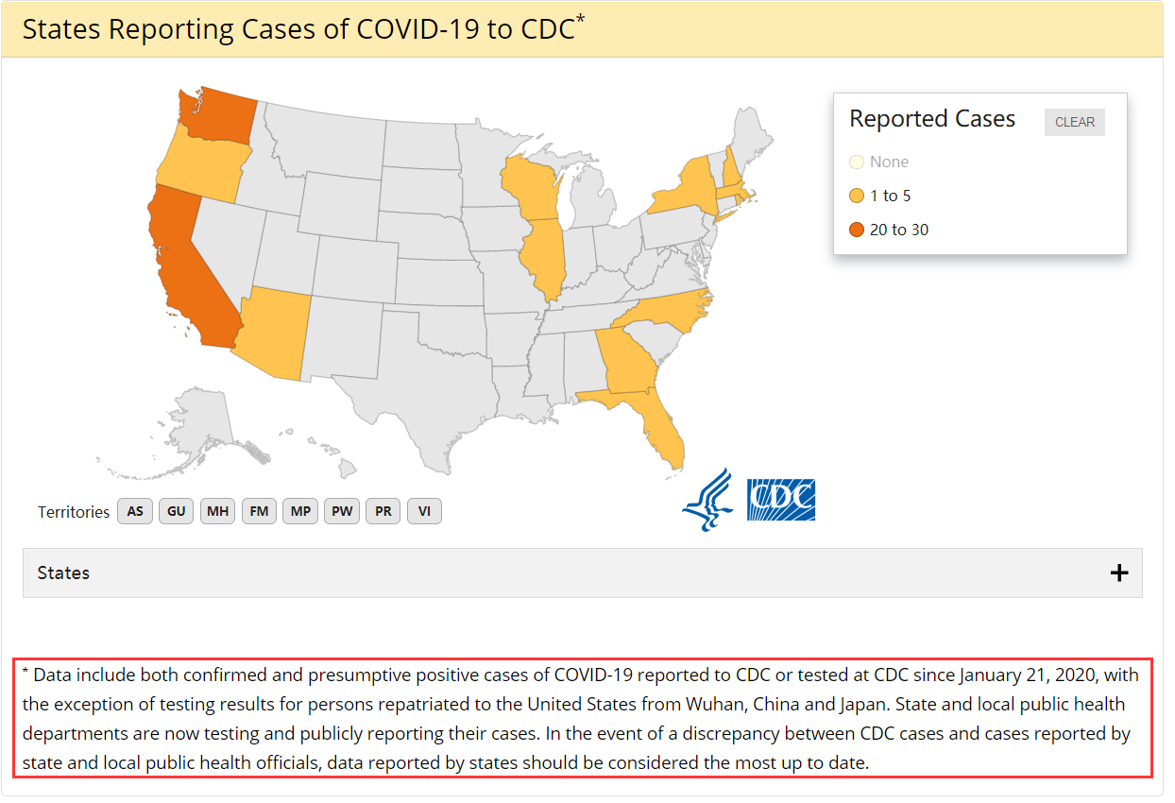Open the States accordion header
This screenshot has width=1175, height=803.
pos(582,572)
